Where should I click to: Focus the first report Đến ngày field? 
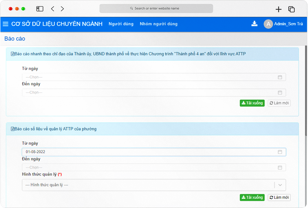click(154, 92)
